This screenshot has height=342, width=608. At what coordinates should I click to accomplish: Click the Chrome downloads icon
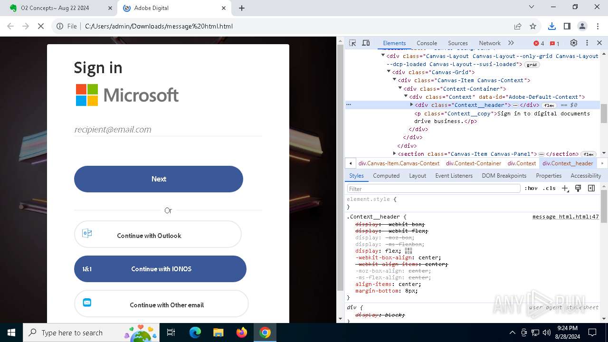552,26
